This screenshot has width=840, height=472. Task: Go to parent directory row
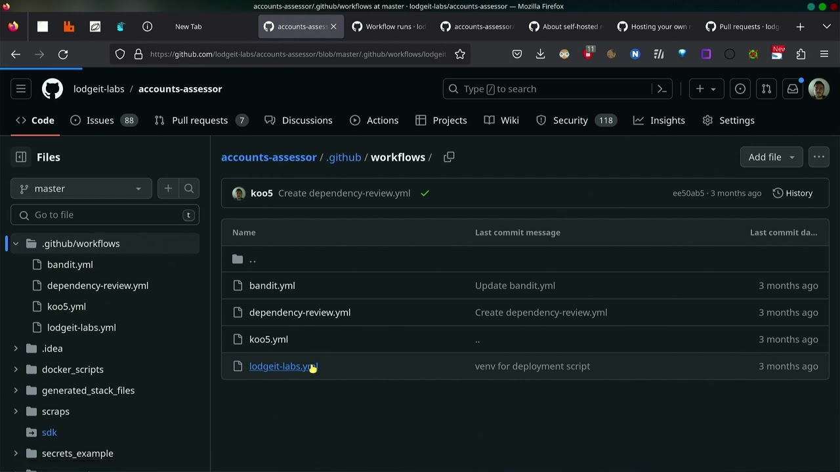pyautogui.click(x=525, y=259)
